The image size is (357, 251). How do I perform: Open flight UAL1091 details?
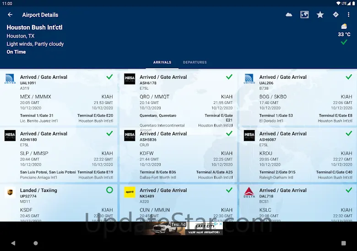(x=59, y=98)
